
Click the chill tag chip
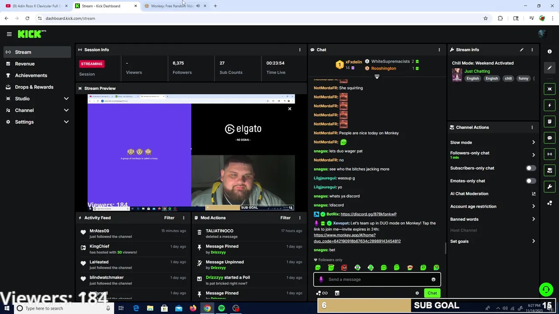pos(508,78)
